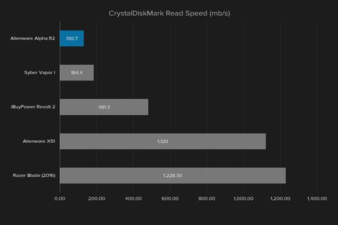This screenshot has width=338, height=225.
Task: Click the chart title CrystalDiskMark Read Speed
Action: coord(169,13)
